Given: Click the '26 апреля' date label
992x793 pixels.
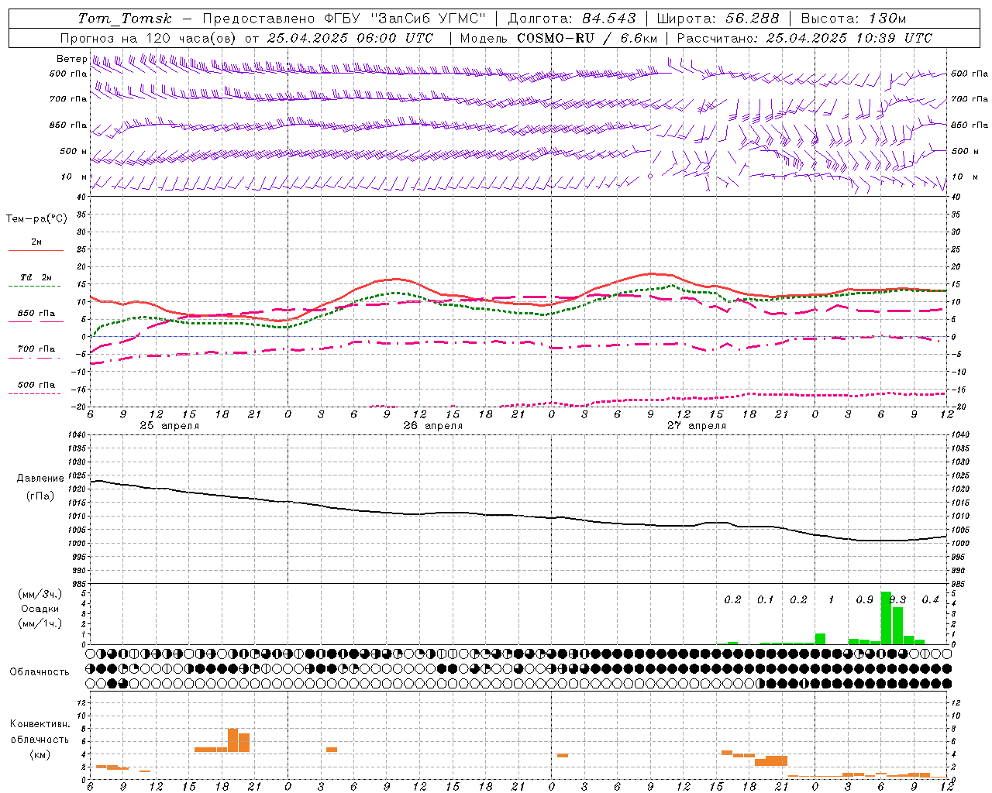Looking at the screenshot, I should coord(432,426).
